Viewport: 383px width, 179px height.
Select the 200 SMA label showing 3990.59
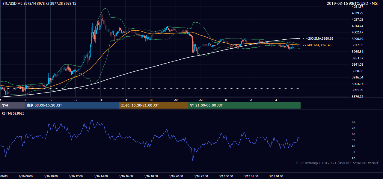[x=318, y=38]
